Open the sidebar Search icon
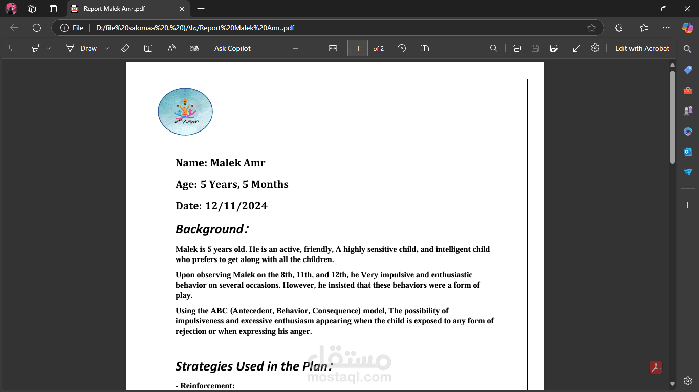The height and width of the screenshot is (392, 699). click(688, 49)
